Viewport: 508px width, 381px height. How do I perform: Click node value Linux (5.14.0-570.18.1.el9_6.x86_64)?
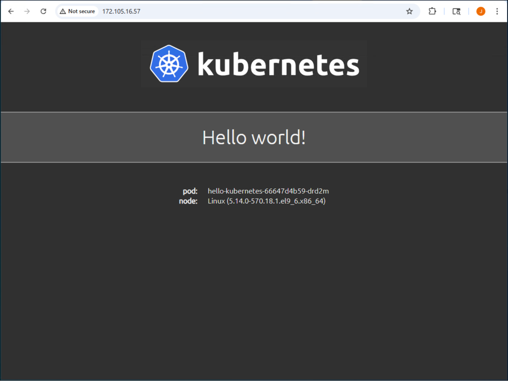click(x=267, y=201)
